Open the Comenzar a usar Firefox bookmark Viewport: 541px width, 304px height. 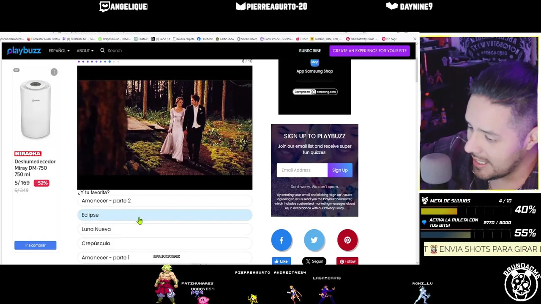point(43,39)
